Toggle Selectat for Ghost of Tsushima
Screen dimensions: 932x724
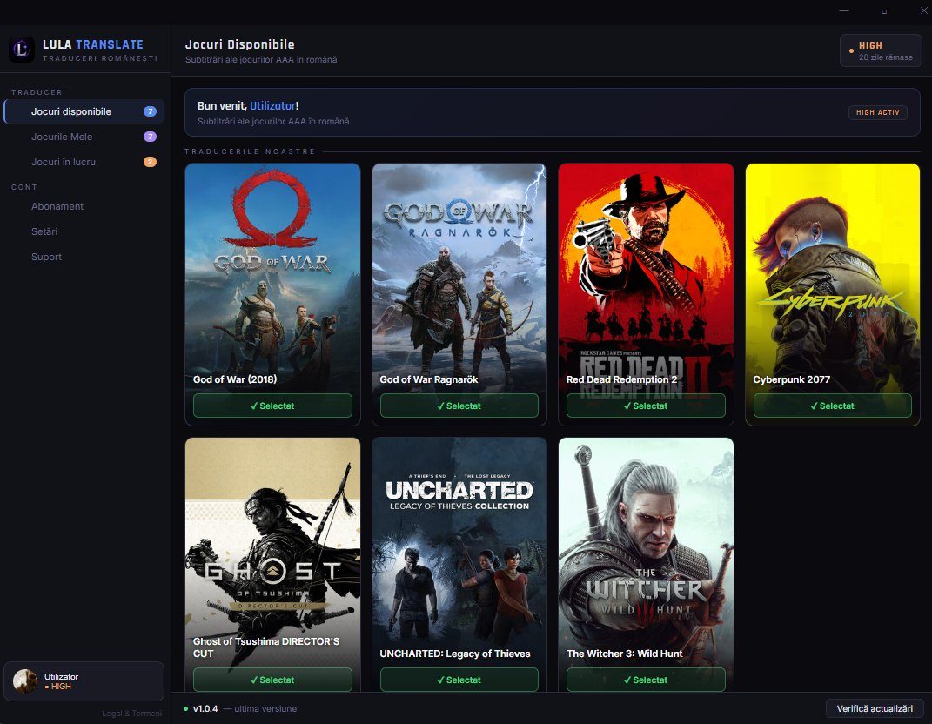click(272, 680)
